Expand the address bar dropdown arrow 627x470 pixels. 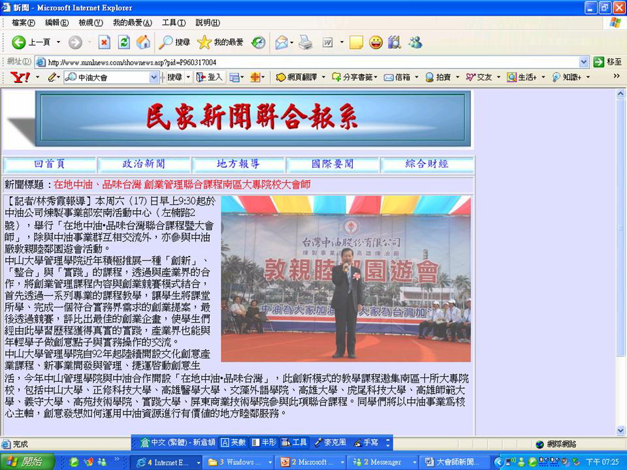coord(583,62)
